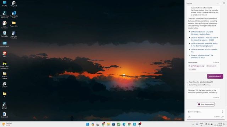
Task: Open the Youtube Channel folder
Action: [5, 75]
